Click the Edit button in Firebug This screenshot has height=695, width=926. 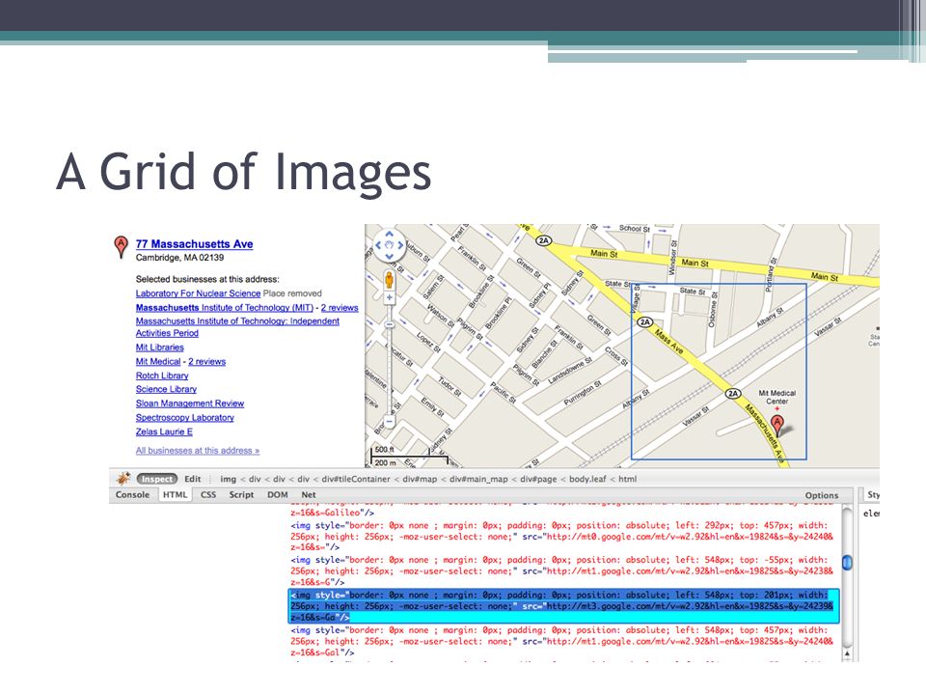click(193, 479)
